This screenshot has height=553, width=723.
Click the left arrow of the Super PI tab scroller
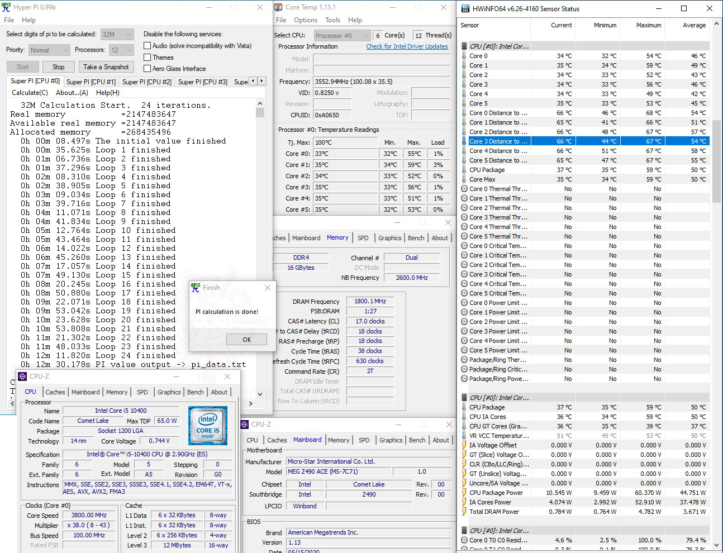click(253, 81)
